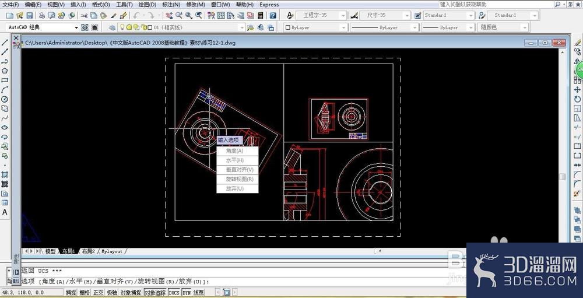The width and height of the screenshot is (583, 298).
Task: Select the Rectangle tool
Action: coord(5,80)
